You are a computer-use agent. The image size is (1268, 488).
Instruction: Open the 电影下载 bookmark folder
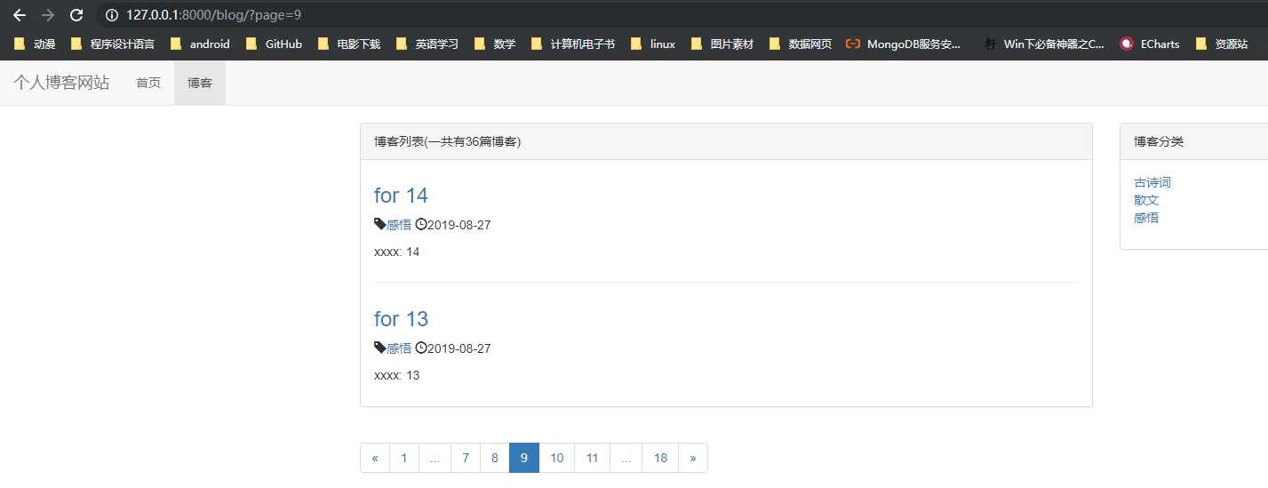coord(348,44)
